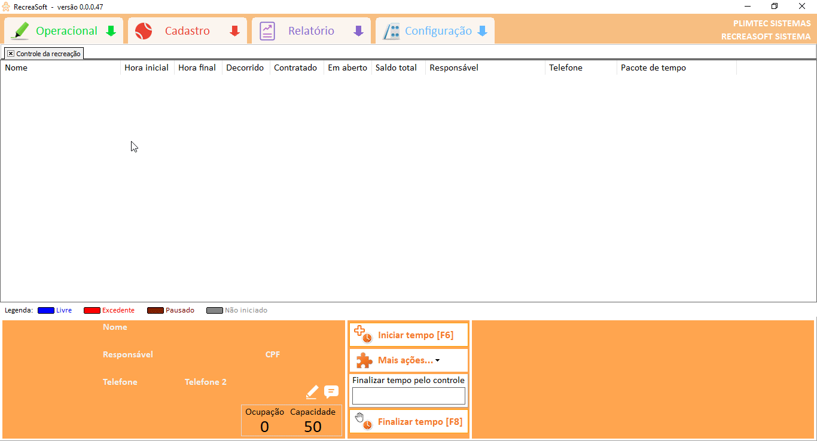
Task: Click the Finalizar tempo pelo controle field
Action: pyautogui.click(x=408, y=396)
